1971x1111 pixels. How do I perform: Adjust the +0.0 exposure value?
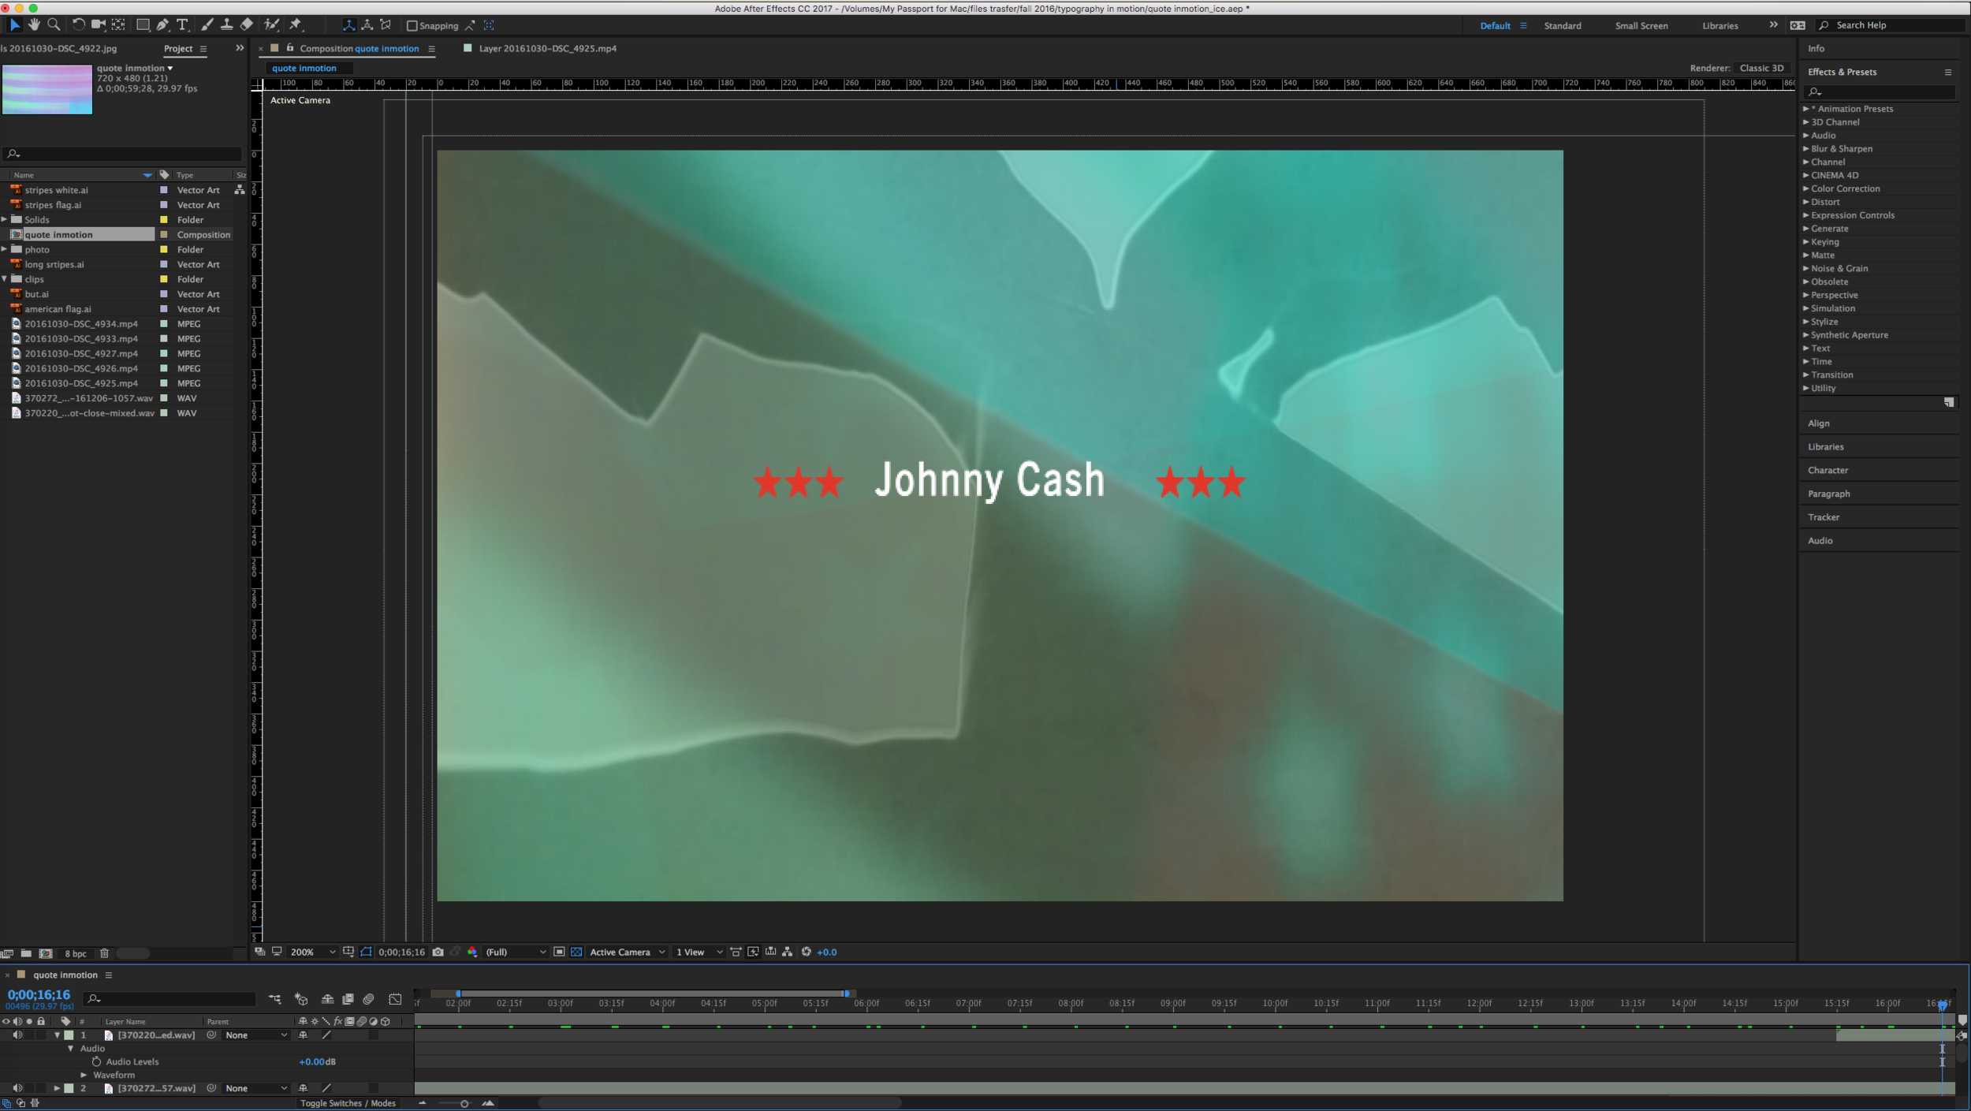(827, 952)
